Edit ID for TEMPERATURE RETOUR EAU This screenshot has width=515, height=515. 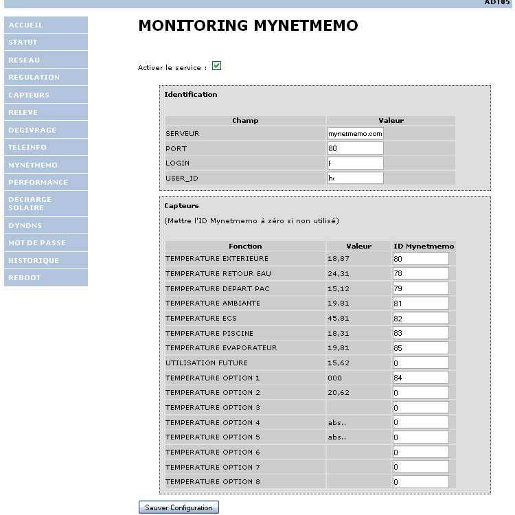421,273
